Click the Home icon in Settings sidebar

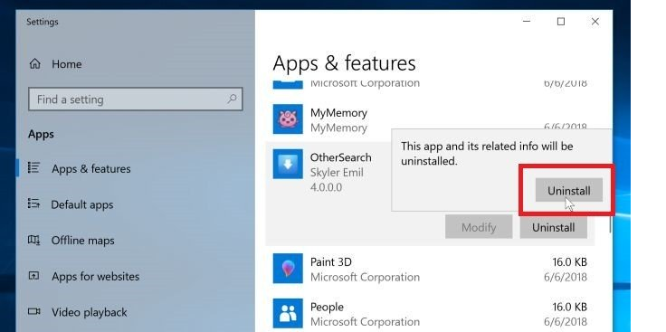pyautogui.click(x=34, y=64)
